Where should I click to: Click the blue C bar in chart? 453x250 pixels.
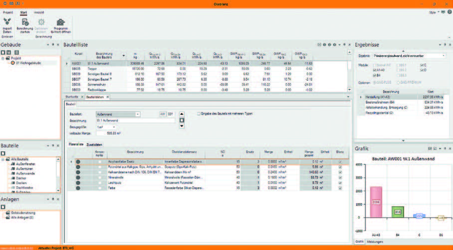pyautogui.click(x=419, y=216)
